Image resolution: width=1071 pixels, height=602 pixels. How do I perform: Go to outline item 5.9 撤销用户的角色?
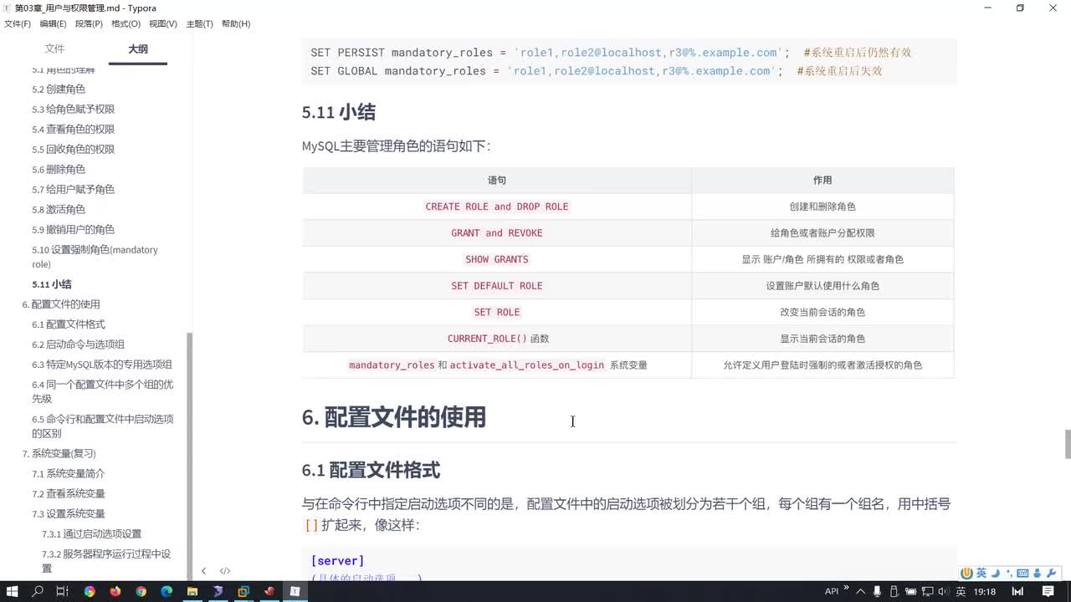[x=74, y=229]
